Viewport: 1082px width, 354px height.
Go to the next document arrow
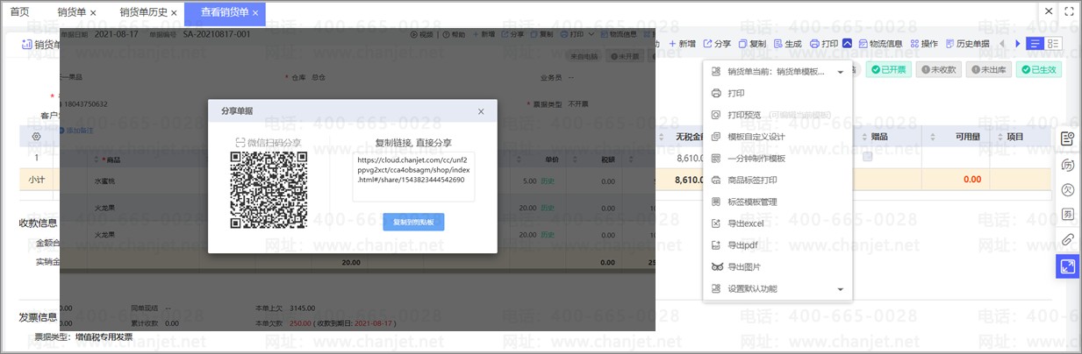pos(1018,43)
